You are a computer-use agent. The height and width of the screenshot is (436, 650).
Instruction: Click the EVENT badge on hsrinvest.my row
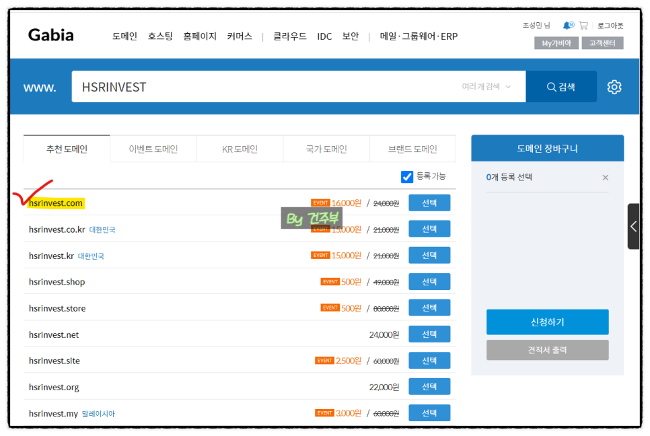pos(324,413)
